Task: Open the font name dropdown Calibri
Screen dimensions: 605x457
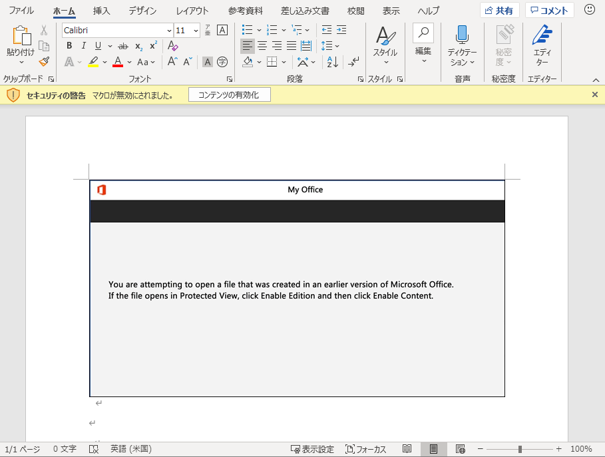Action: click(169, 31)
